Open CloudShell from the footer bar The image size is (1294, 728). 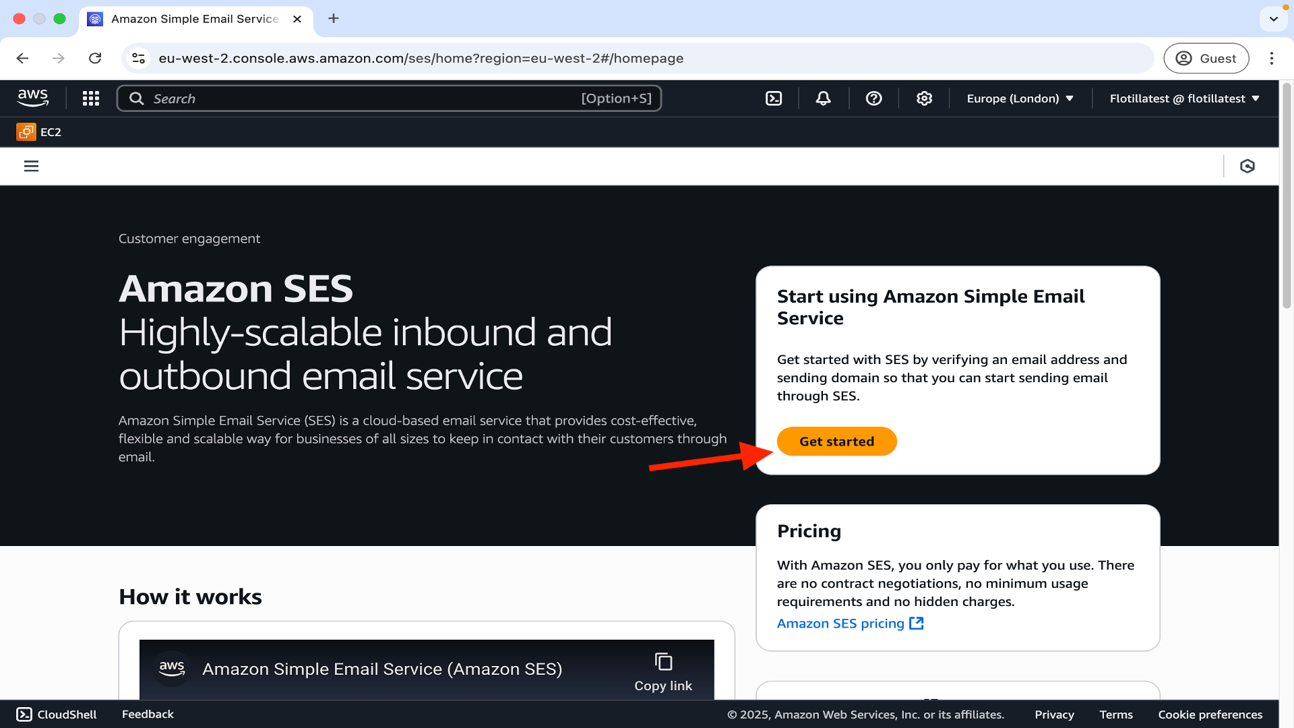[x=57, y=715]
